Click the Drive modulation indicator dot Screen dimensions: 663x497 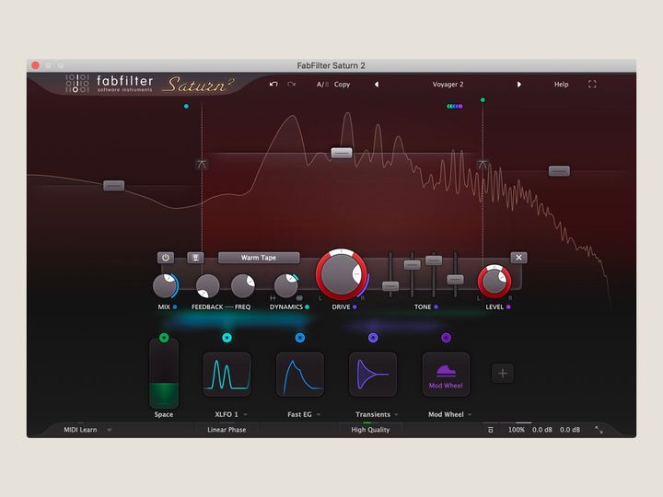point(355,306)
